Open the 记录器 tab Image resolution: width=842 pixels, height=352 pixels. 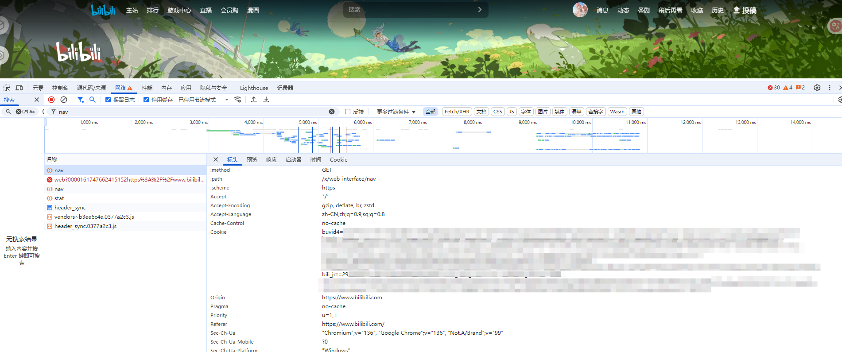click(285, 88)
